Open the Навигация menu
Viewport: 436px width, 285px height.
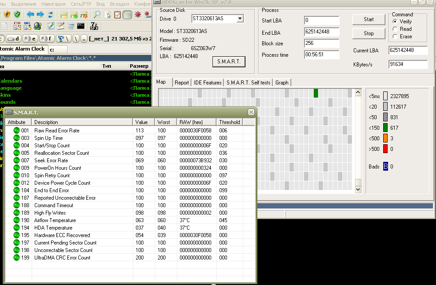tap(53, 4)
